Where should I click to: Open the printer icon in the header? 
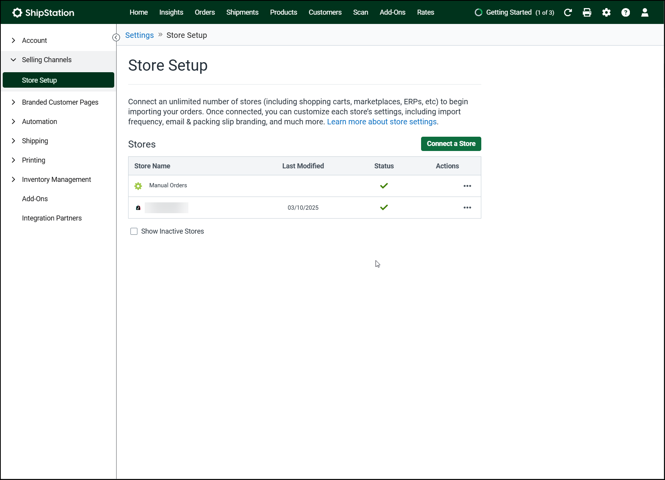[587, 12]
